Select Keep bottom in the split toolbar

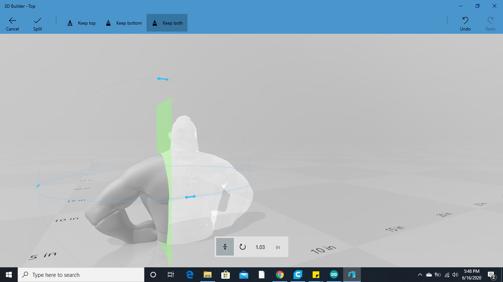tap(123, 23)
